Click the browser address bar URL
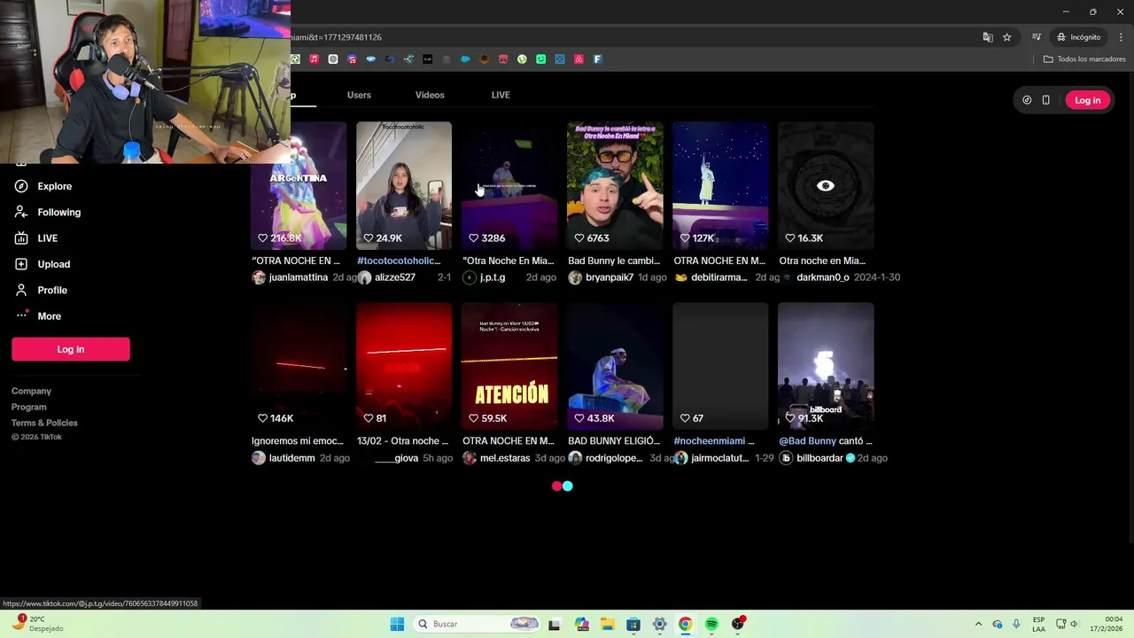This screenshot has height=638, width=1134. pos(337,37)
